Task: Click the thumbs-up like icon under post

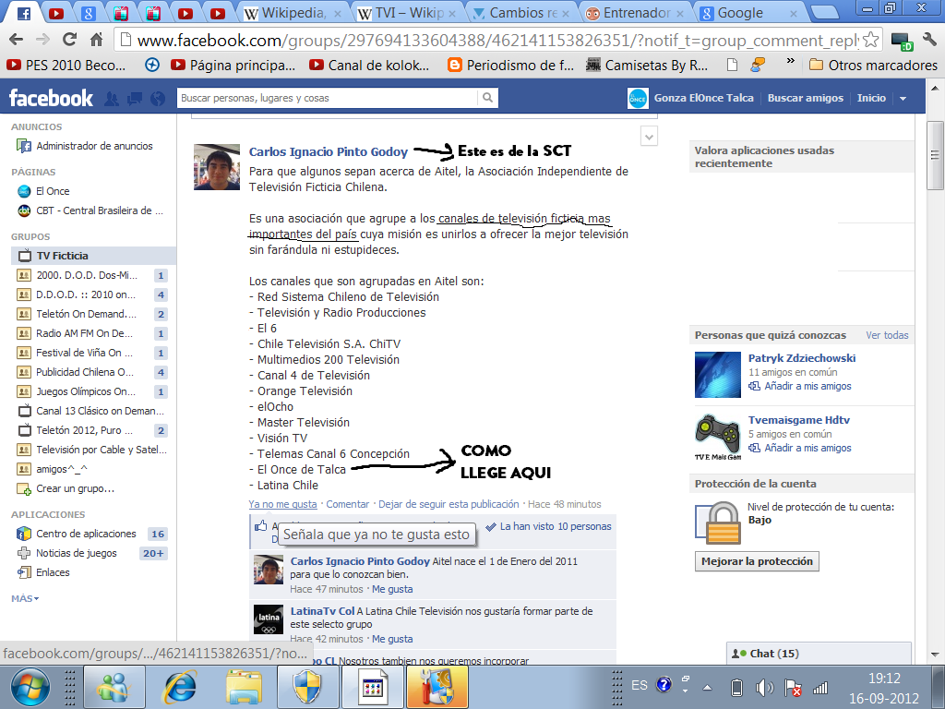Action: coord(260,525)
